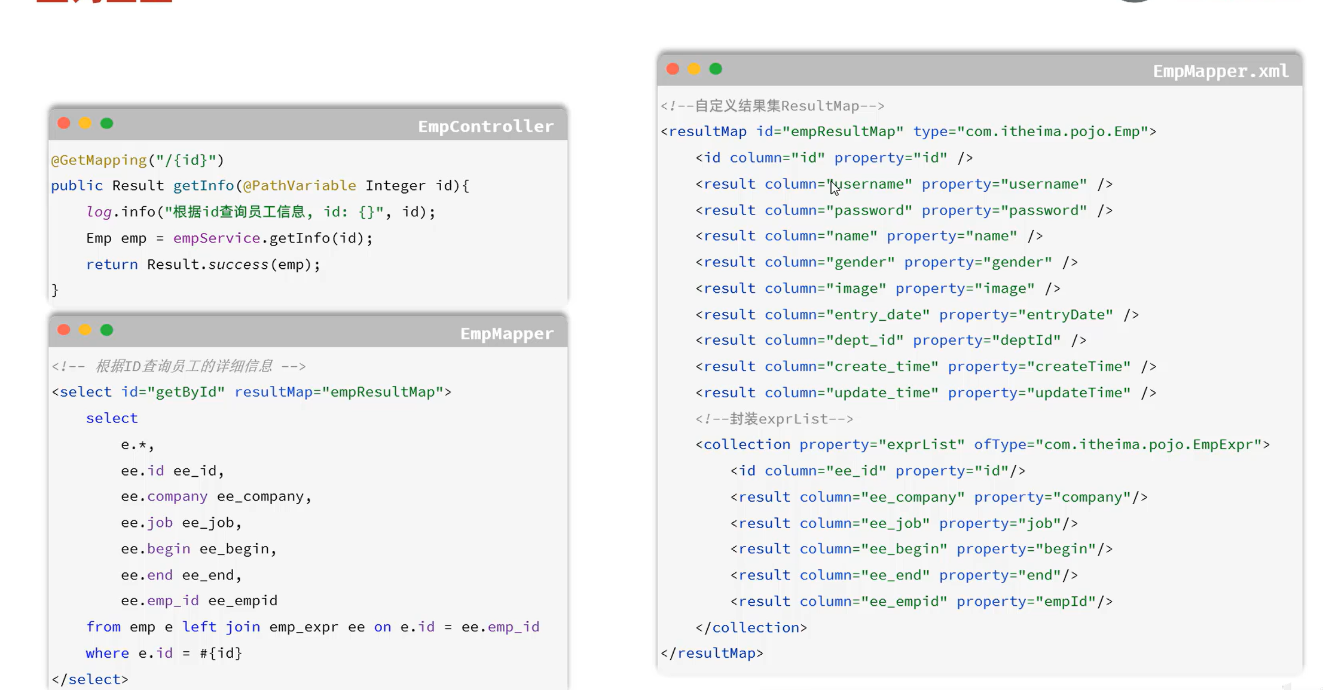
Task: Click the red dot on EmpController window
Action: [64, 123]
